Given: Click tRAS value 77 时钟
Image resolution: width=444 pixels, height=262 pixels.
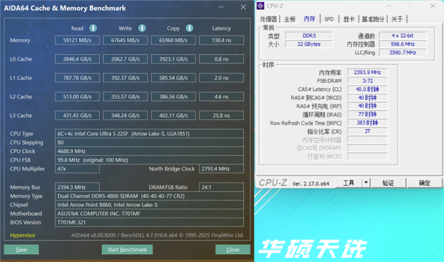Looking at the screenshot, I should [x=367, y=114].
